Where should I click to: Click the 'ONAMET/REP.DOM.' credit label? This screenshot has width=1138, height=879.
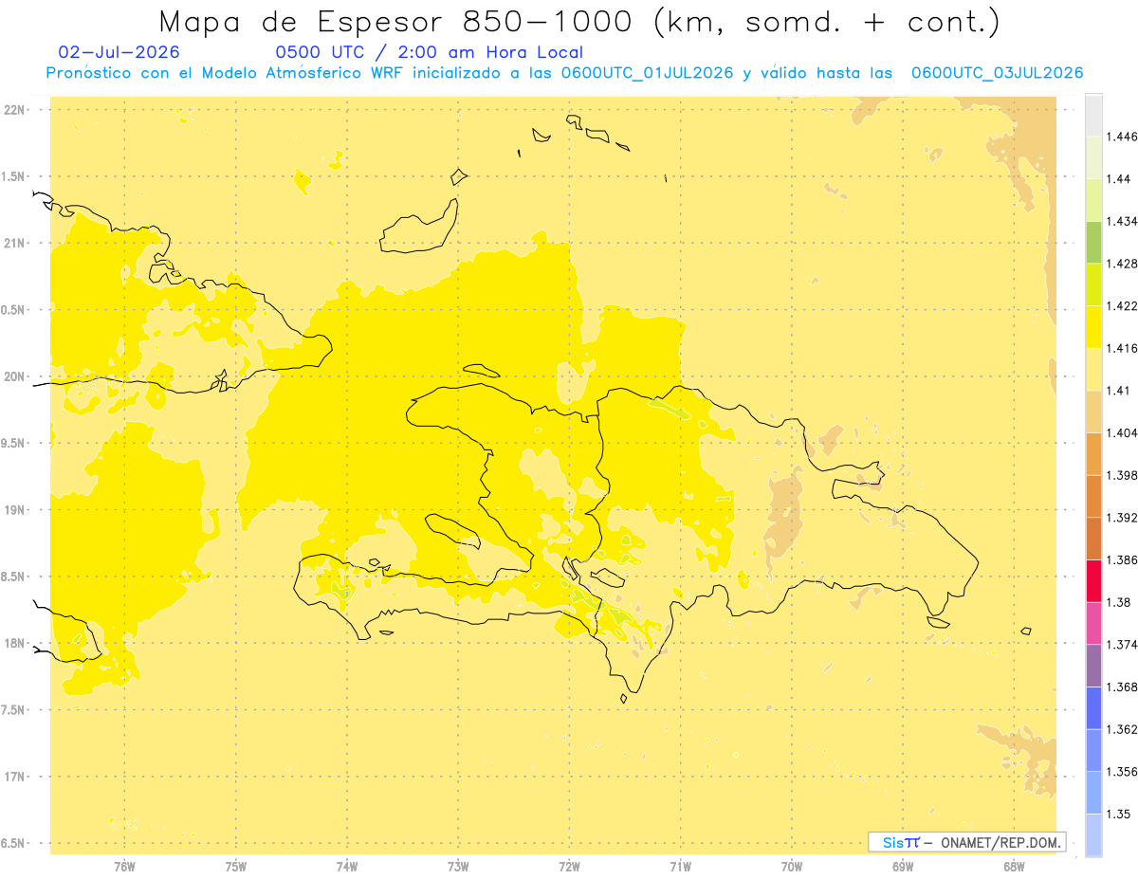point(1002,842)
